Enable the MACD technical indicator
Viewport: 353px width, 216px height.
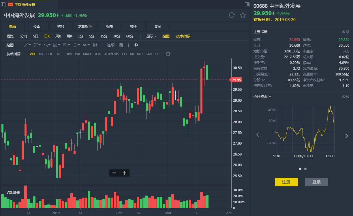click(88, 54)
